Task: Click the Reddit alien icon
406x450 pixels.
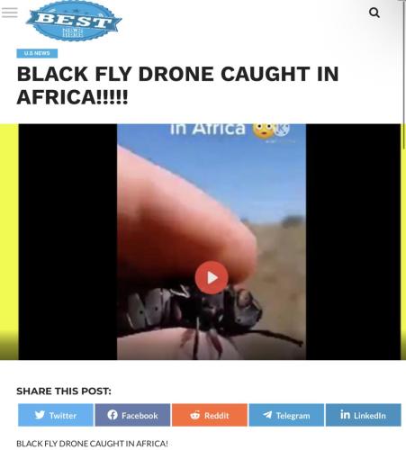Action: pos(195,415)
